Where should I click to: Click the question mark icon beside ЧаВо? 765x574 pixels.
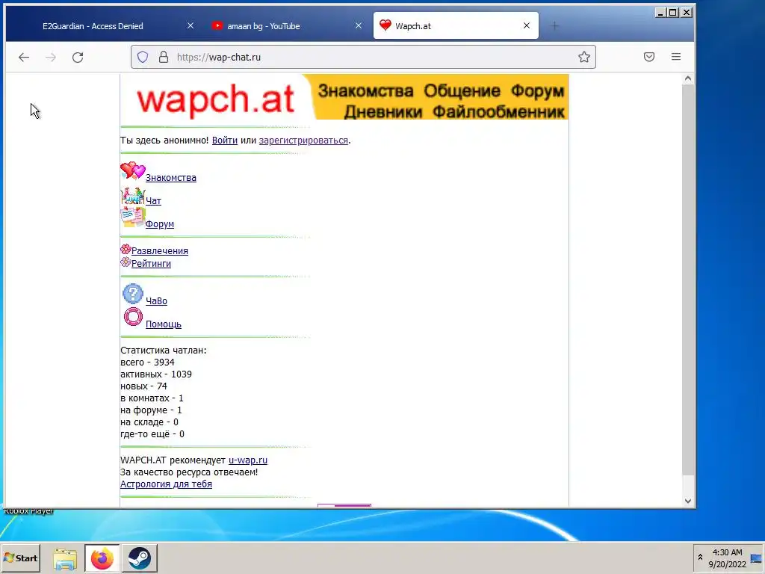(133, 294)
